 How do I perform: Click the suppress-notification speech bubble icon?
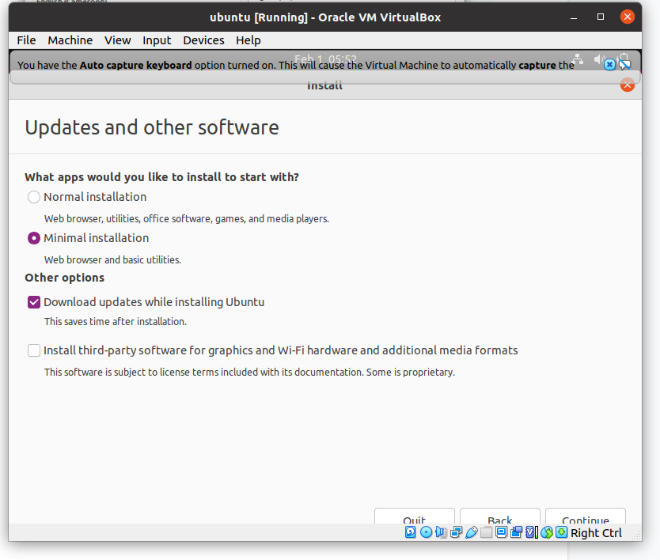(625, 64)
